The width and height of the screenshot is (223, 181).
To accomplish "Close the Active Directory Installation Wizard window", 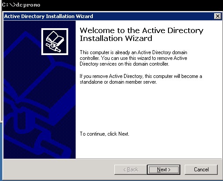I will click(x=218, y=16).
